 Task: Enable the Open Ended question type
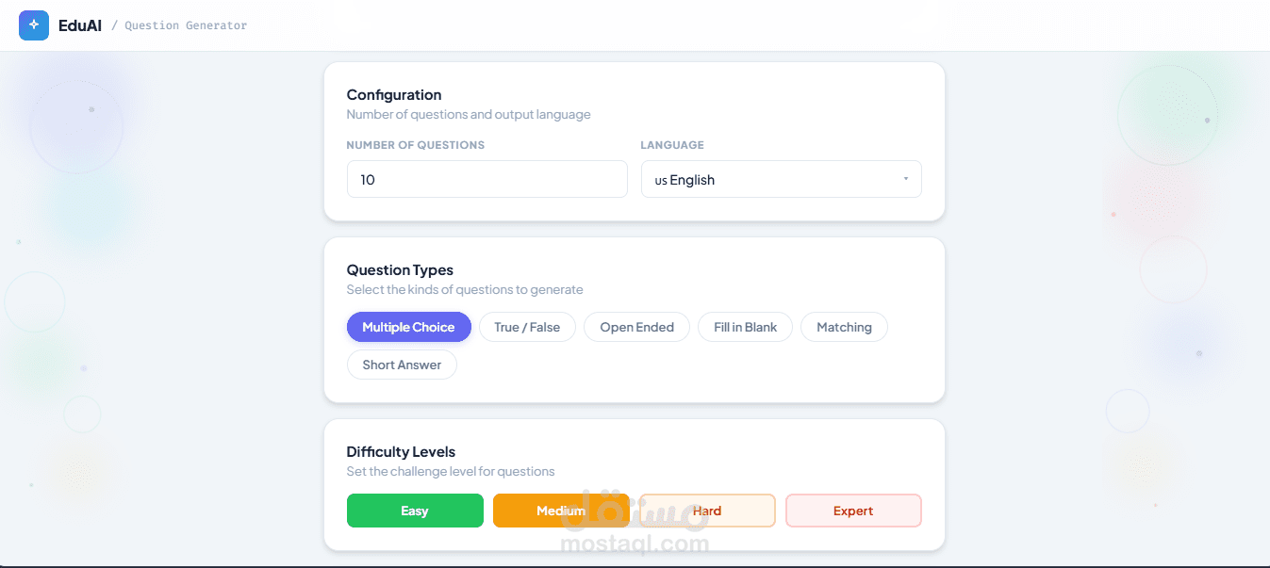[636, 327]
